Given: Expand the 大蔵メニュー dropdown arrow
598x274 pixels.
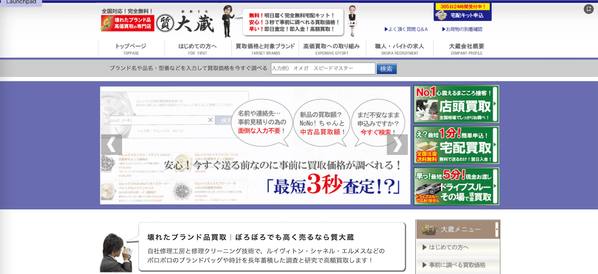Looking at the screenshot, I should click(x=497, y=229).
